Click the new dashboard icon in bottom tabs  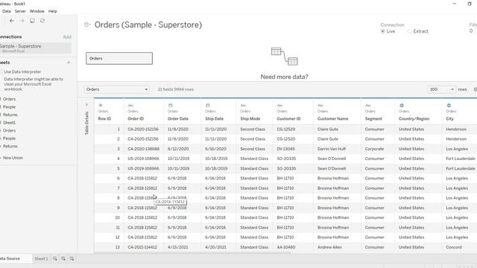[63, 258]
